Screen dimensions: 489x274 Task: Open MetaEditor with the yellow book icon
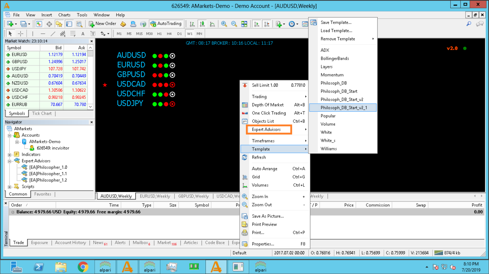tap(123, 24)
